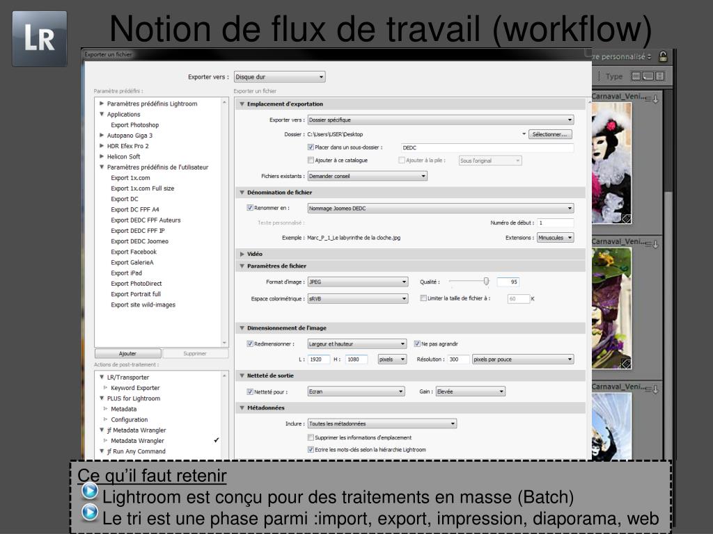Open 'Toutes les métadonnées' dropdown
Screen dimensions: 713x534
[x=382, y=423]
